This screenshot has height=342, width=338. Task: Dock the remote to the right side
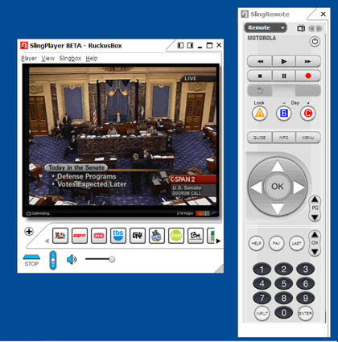pos(190,45)
